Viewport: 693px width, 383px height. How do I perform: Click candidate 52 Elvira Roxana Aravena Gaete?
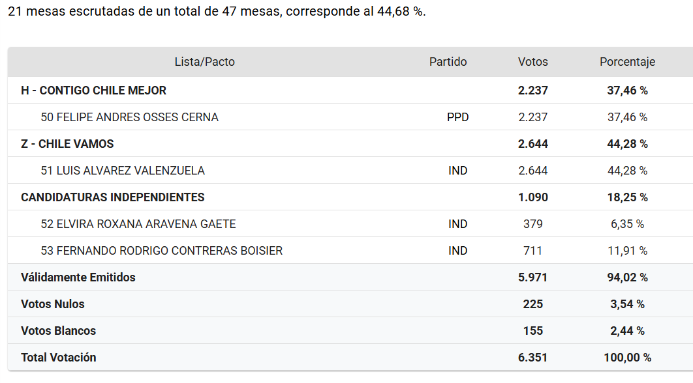tap(138, 224)
